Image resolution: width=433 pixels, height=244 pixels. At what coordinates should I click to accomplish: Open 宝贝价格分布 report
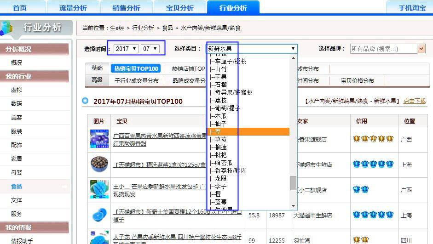pos(358,81)
